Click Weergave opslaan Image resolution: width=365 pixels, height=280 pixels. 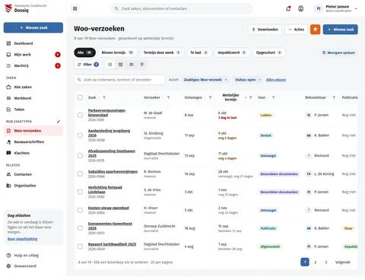pos(338,52)
